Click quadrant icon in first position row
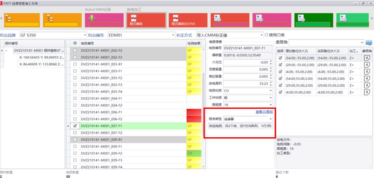The image size is (374, 178). click(367, 58)
